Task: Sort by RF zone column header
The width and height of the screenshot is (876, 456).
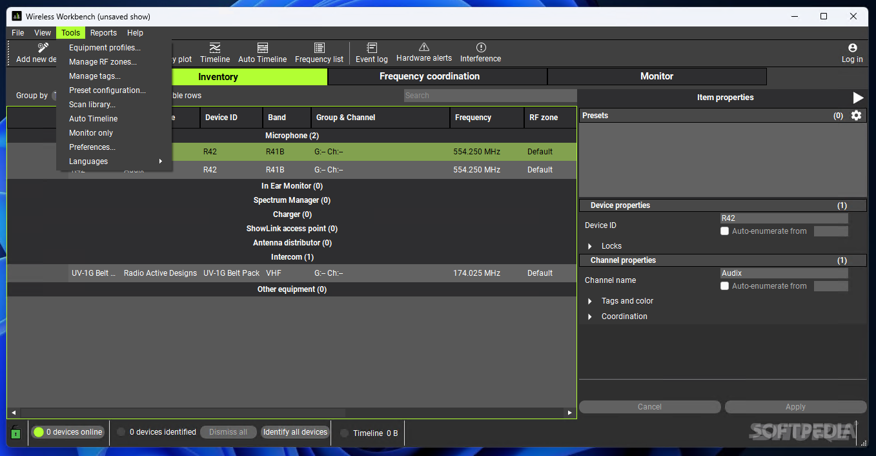Action: coord(550,118)
